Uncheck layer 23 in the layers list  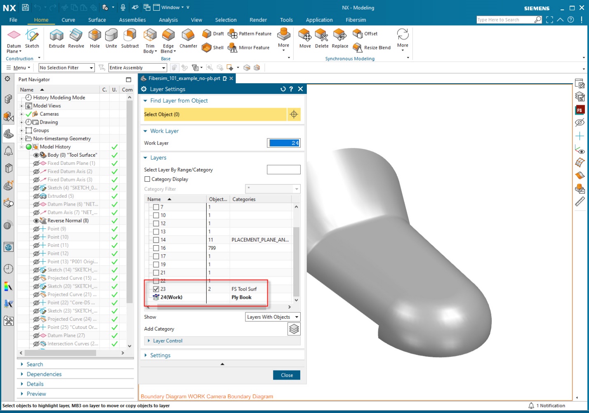(156, 289)
